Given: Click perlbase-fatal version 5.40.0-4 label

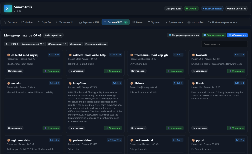Looking at the screenshot, I should coord(178,140).
